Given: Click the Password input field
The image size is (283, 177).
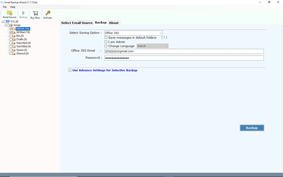Looking at the screenshot, I should pyautogui.click(x=184, y=58).
